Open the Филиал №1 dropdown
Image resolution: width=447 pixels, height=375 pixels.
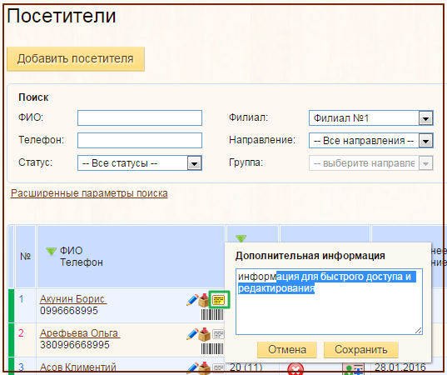371,118
